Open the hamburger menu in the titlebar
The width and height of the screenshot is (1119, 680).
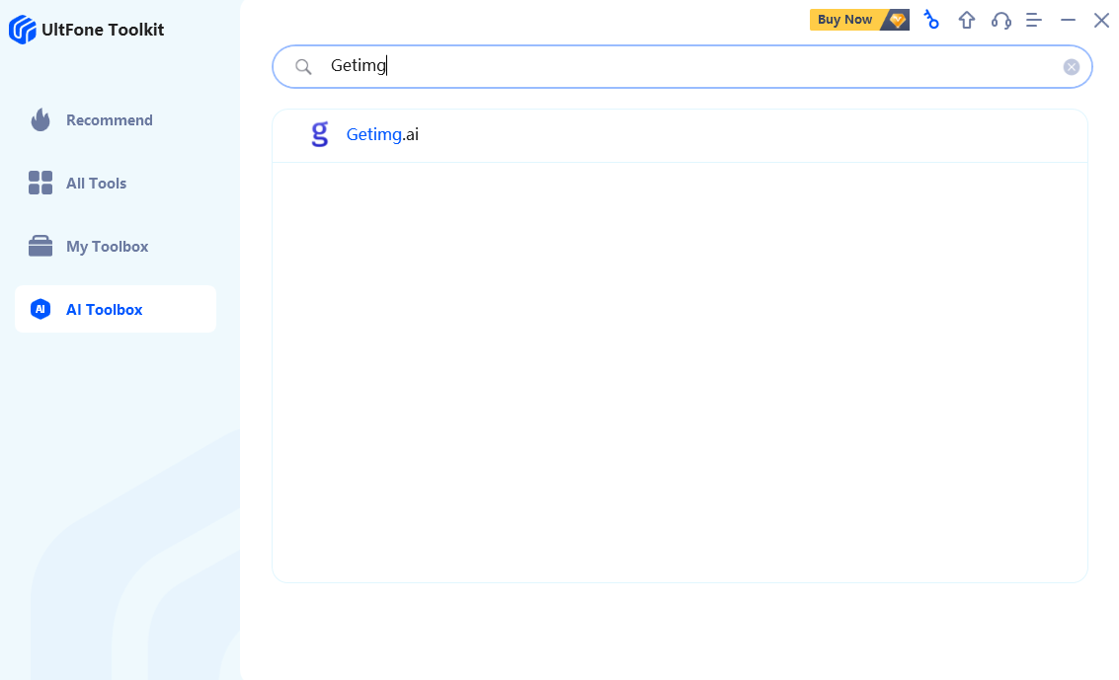[1033, 20]
